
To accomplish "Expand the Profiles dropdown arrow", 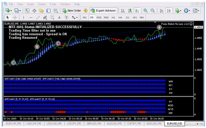I will pos(20,11).
